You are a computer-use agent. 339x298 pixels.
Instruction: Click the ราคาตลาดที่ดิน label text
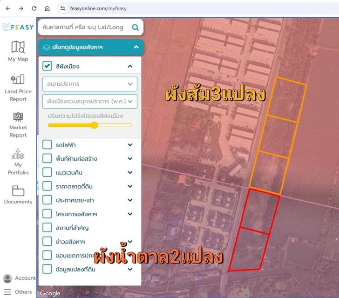point(74,186)
